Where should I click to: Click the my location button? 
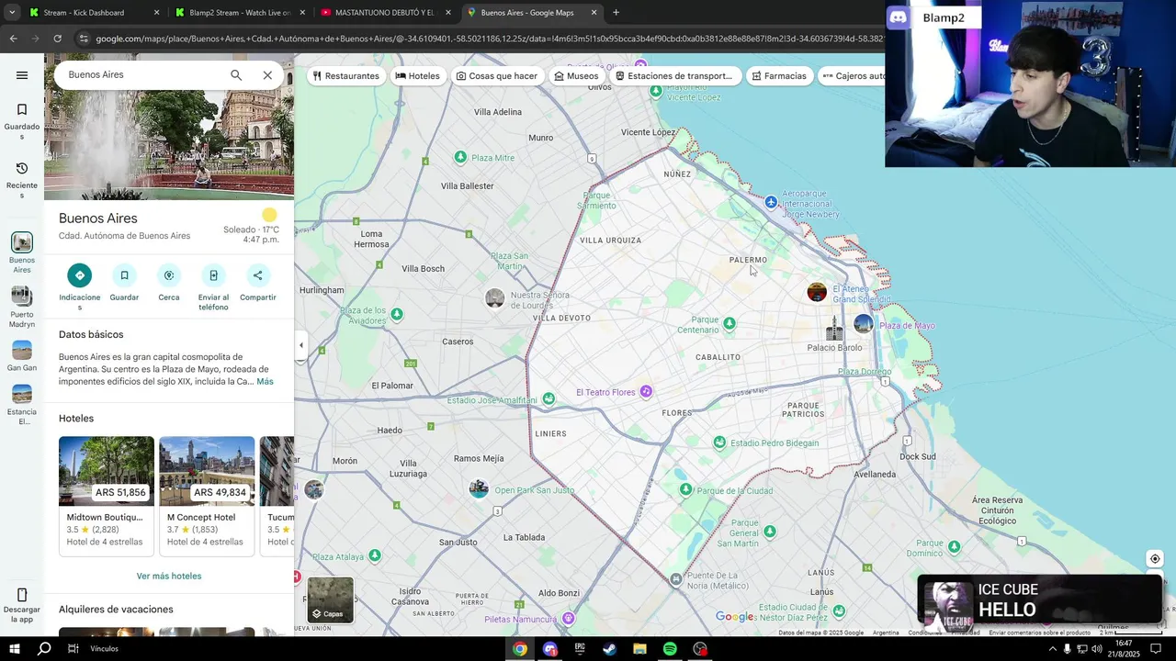coord(1155,559)
